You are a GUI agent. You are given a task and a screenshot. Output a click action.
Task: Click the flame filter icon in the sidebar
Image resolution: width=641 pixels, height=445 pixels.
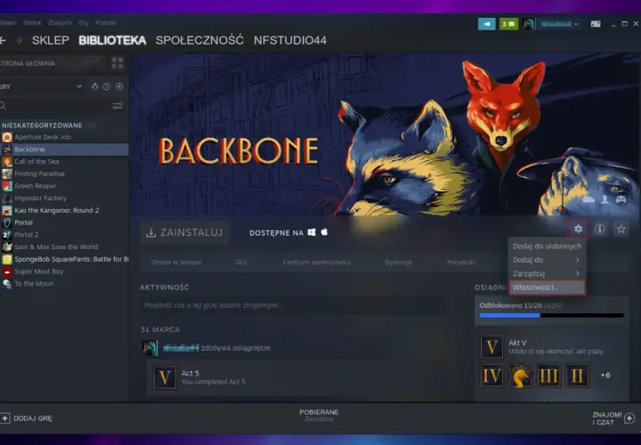pyautogui.click(x=95, y=86)
